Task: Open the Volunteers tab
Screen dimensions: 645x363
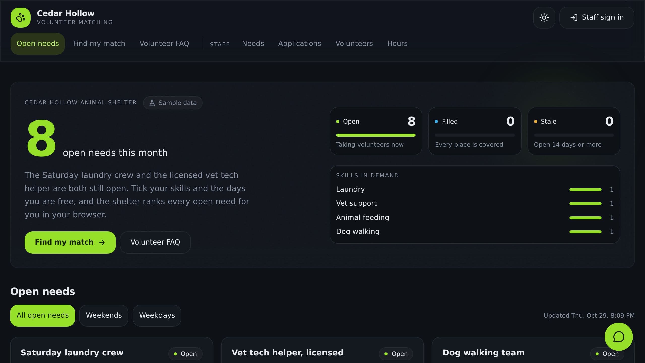Action: tap(354, 44)
